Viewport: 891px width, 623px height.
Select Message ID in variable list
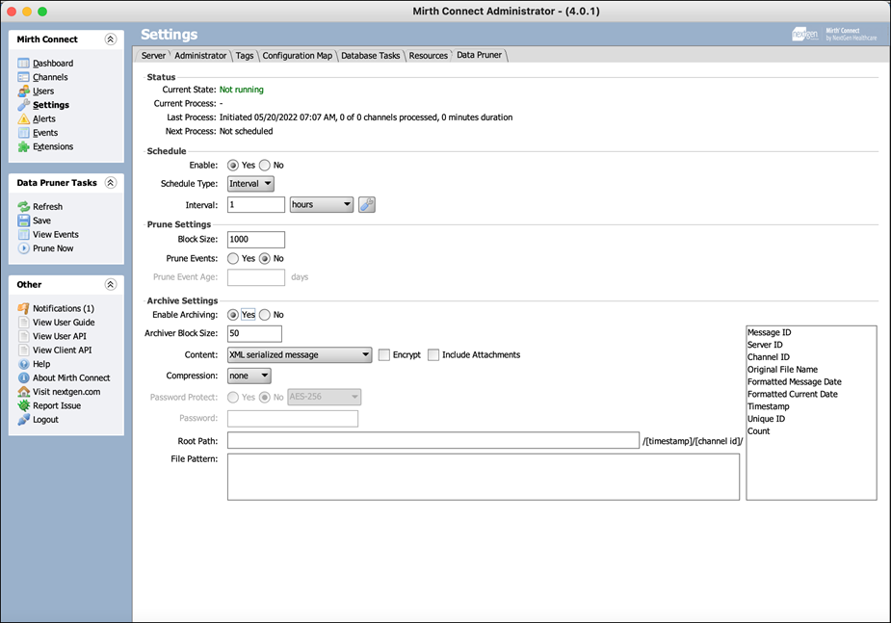coord(769,332)
